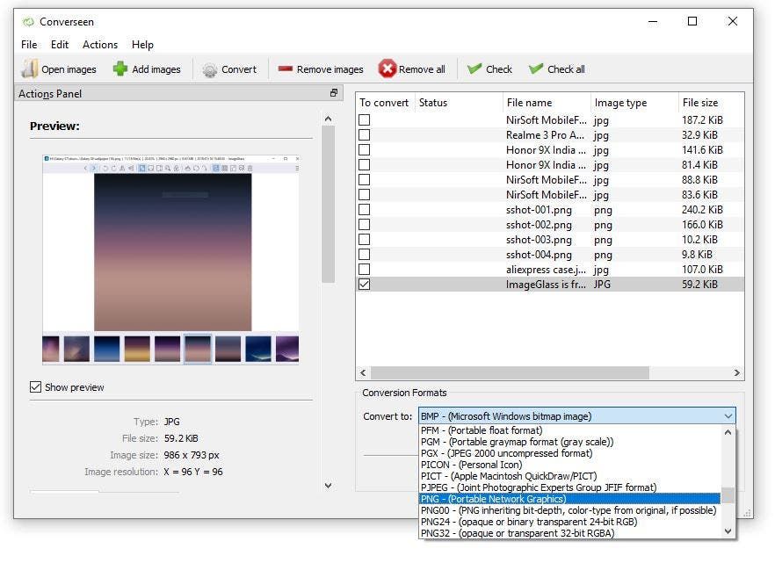Screen dimensions: 775x563
Task: Open the Actions menu
Action: click(100, 45)
